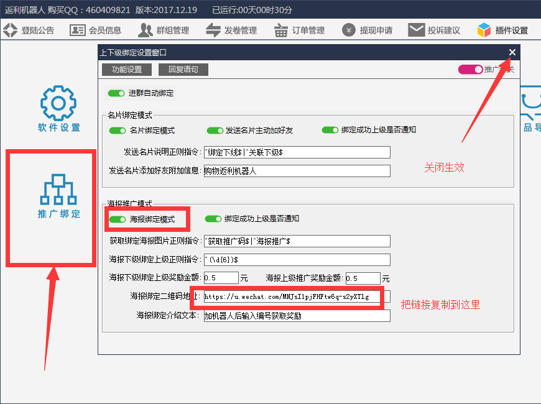Viewport: 541px width, 404px height.
Task: Click the 海报绑定二维码地址 URL field
Action: [297, 297]
